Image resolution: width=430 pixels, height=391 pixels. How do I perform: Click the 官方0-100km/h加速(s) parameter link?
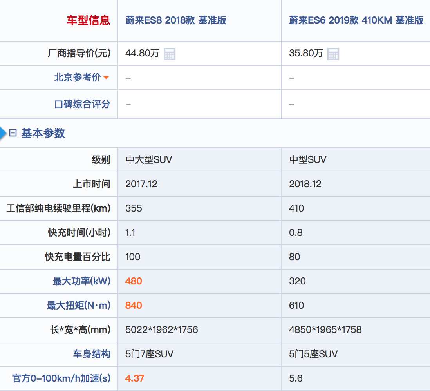(61, 378)
